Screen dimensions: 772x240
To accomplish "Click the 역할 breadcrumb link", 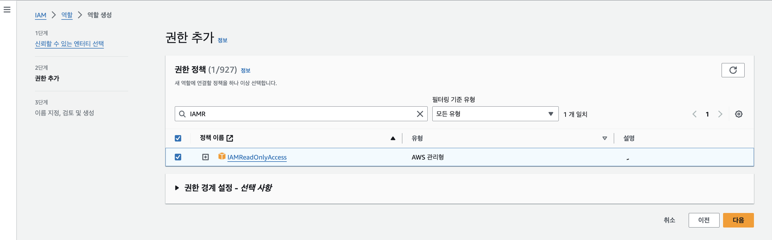I will tap(67, 15).
